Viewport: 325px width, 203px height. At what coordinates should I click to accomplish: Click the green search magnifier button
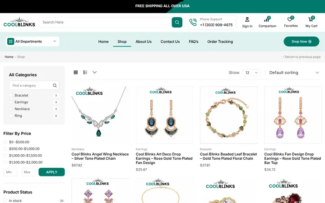(177, 22)
